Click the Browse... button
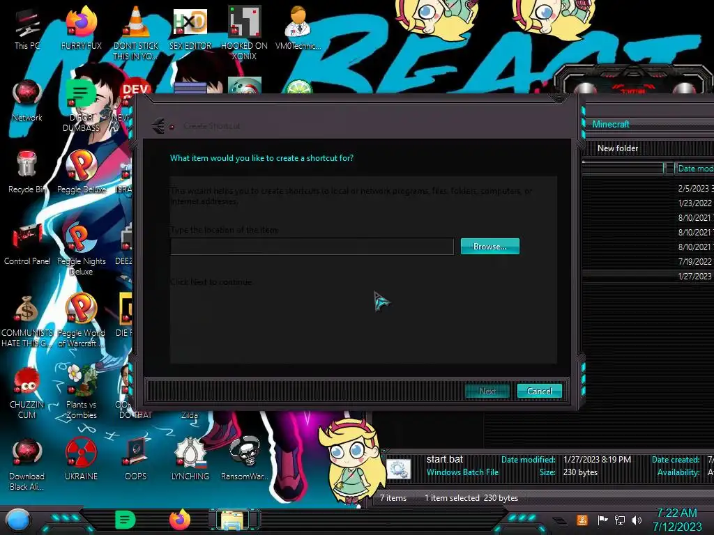 tap(490, 246)
